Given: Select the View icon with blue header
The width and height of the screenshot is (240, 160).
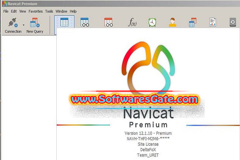Looking at the screenshot, I should (85, 22).
